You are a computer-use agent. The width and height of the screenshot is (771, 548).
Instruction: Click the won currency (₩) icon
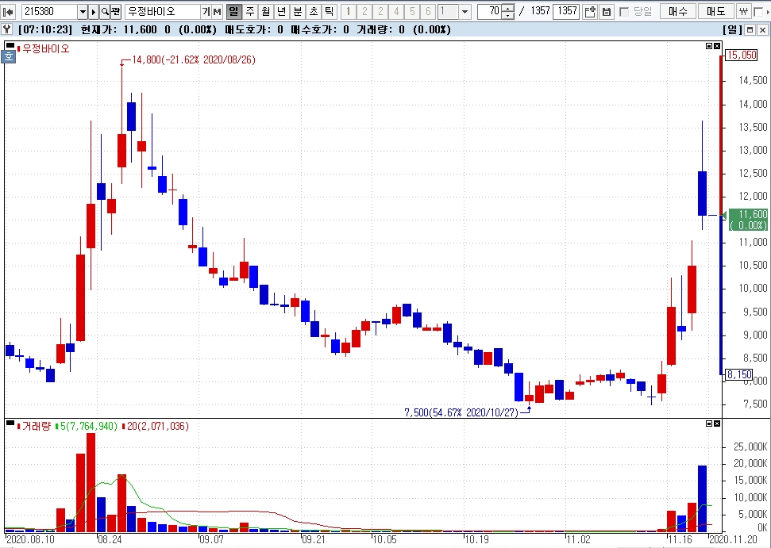point(742,12)
